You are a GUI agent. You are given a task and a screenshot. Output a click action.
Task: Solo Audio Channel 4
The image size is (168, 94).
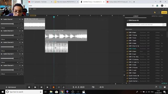20,54
